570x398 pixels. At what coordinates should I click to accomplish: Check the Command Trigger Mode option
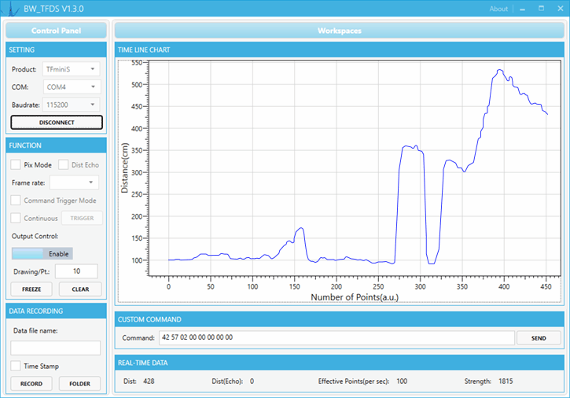coord(17,201)
